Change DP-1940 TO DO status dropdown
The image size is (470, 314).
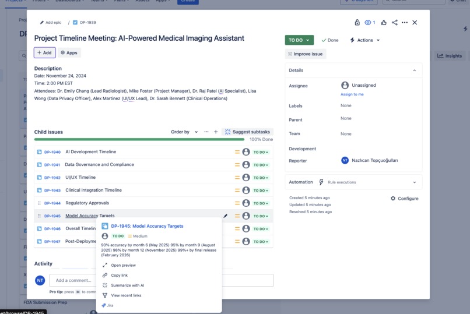[261, 152]
